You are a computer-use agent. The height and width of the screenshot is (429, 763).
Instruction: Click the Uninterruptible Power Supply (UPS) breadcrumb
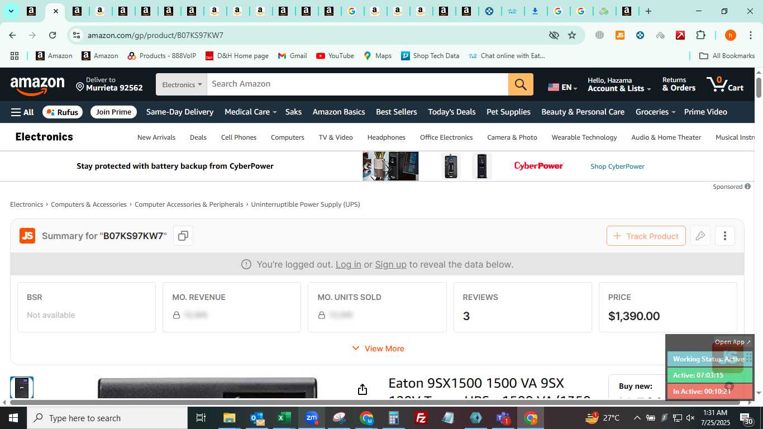(306, 204)
